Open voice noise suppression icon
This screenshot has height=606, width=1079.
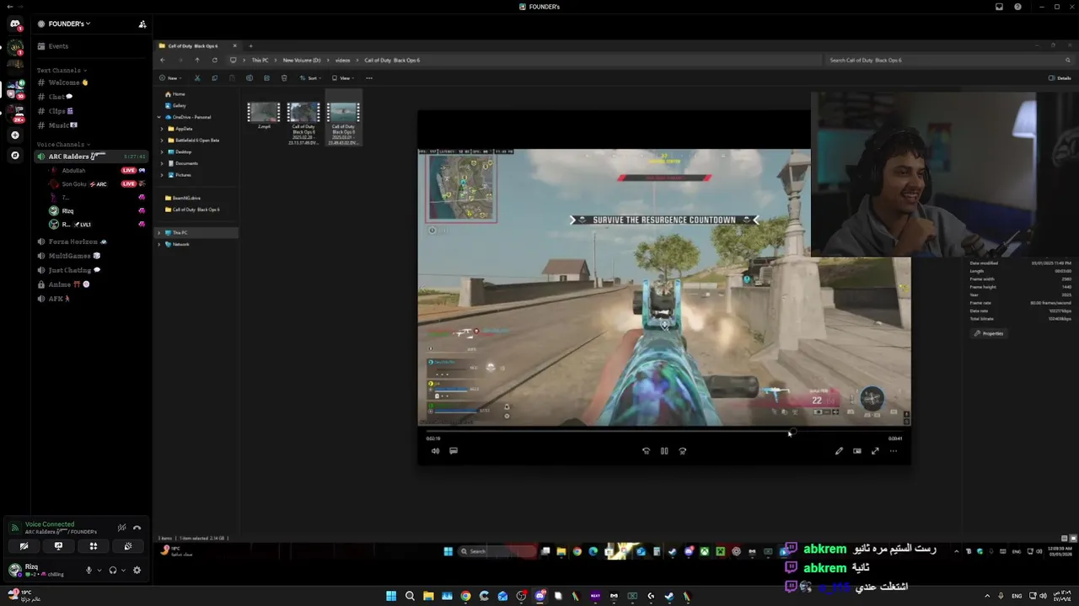(121, 528)
